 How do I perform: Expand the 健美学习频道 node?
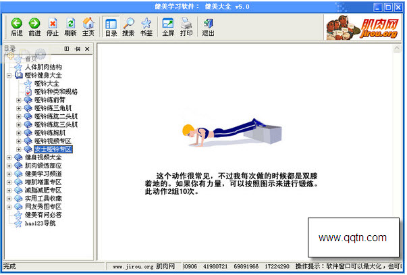(9, 174)
